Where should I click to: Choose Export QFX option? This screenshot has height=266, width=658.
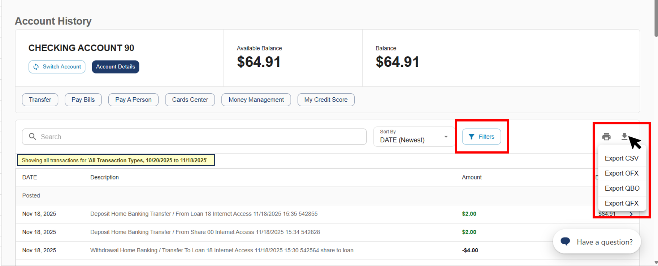coord(622,203)
